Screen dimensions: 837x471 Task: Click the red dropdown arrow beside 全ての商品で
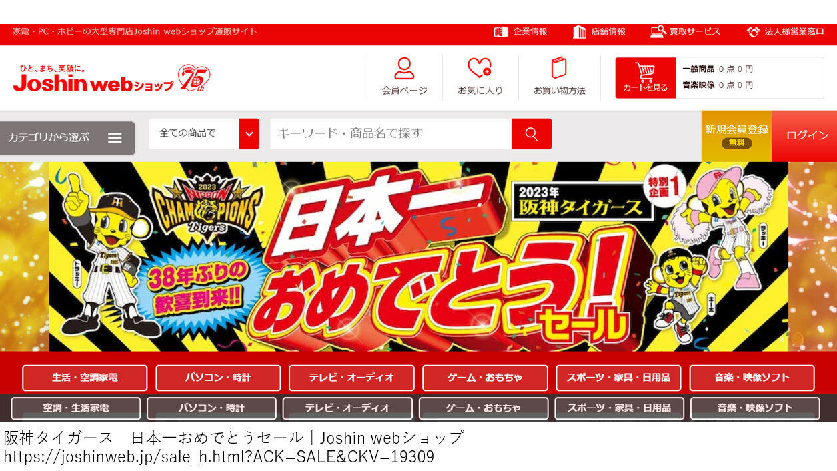coord(249,134)
